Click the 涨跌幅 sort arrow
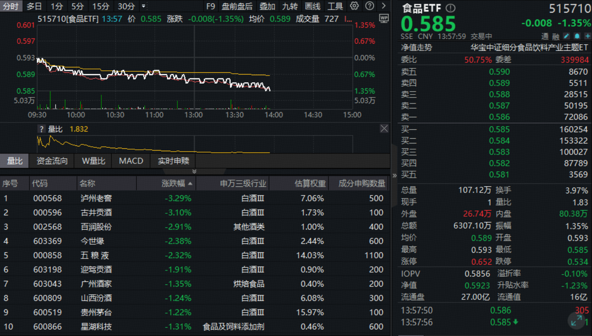The image size is (592, 336). click(191, 183)
